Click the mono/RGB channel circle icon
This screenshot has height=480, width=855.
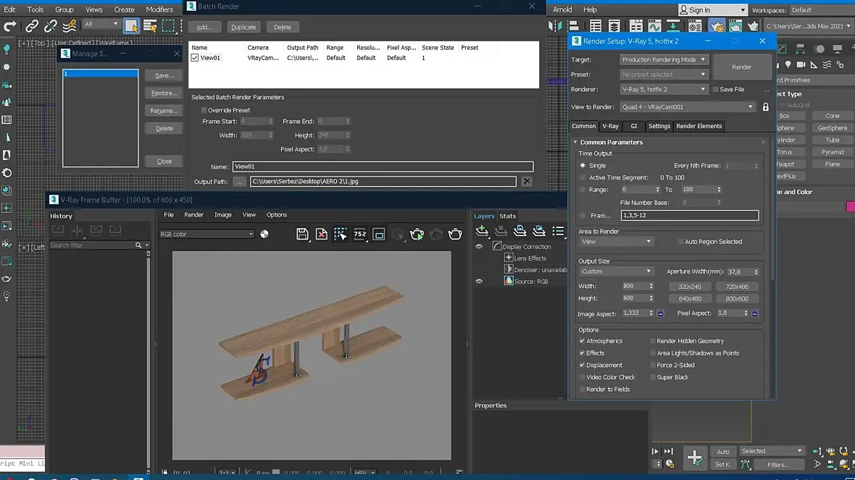pos(264,234)
